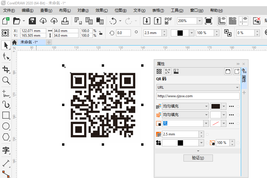Toggle show grid icon
The width and height of the screenshot is (267, 178).
[x=233, y=21]
